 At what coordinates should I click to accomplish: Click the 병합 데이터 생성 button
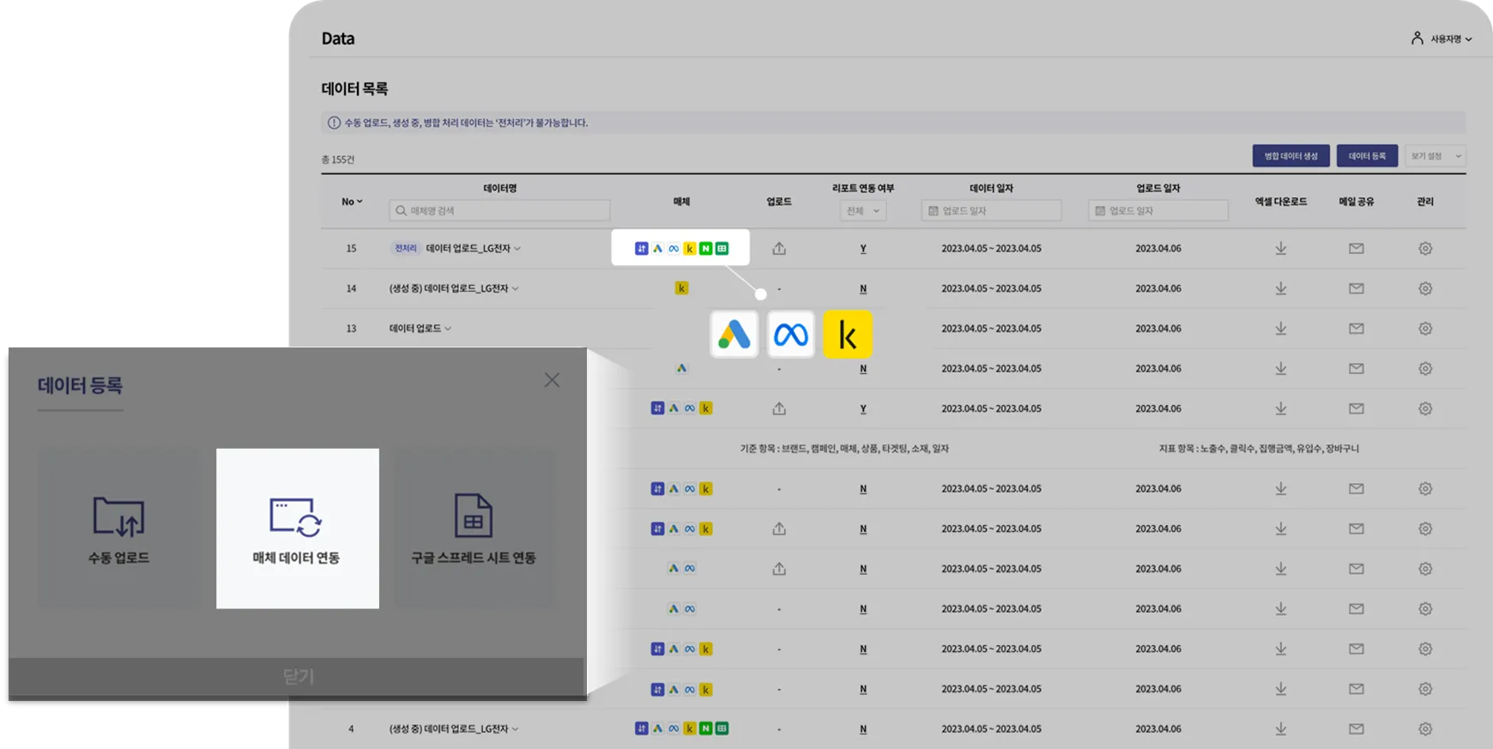click(x=1291, y=156)
